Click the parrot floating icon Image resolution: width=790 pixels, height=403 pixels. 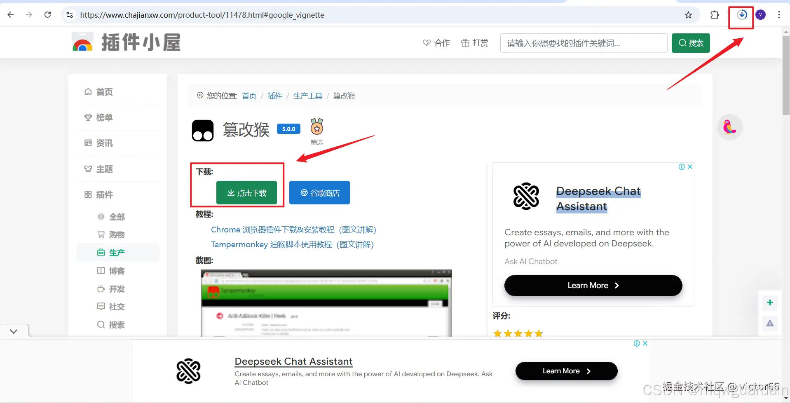point(729,127)
